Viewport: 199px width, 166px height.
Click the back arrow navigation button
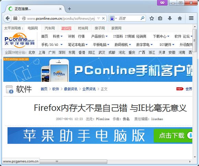tap(8, 18)
